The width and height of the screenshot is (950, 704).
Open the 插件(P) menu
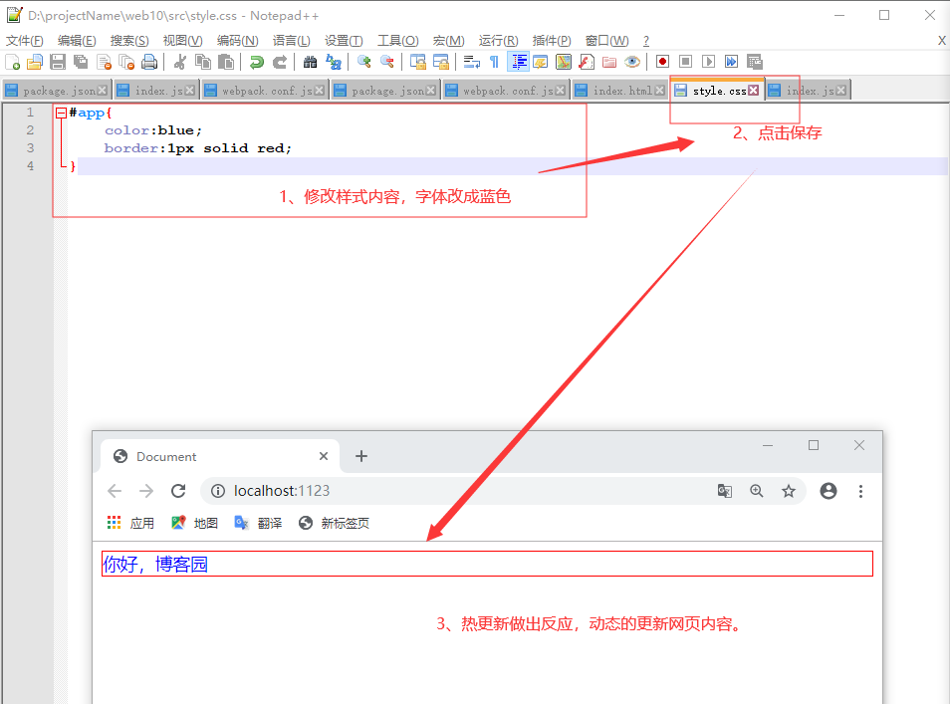coord(552,41)
